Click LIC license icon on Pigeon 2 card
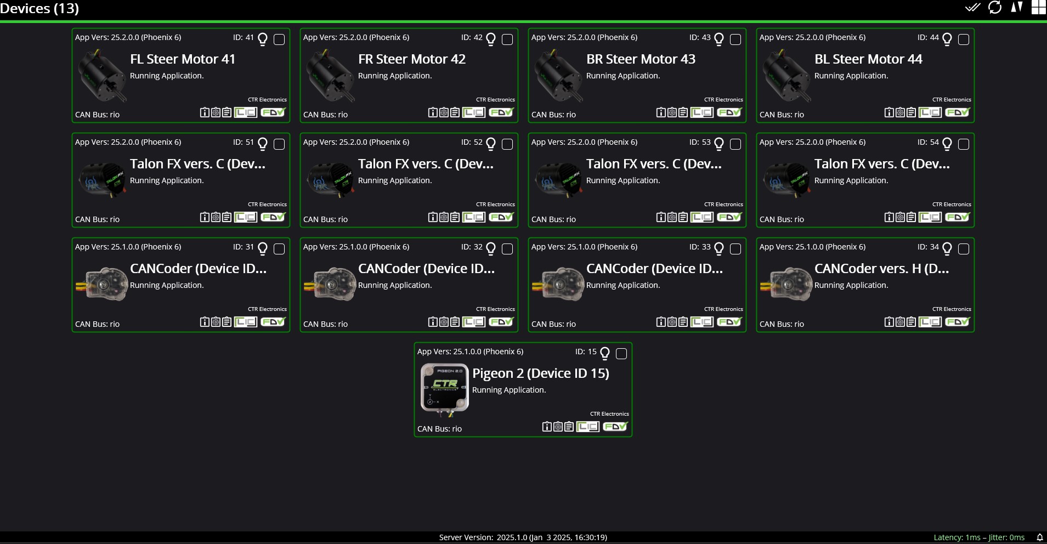Image resolution: width=1047 pixels, height=544 pixels. click(588, 427)
